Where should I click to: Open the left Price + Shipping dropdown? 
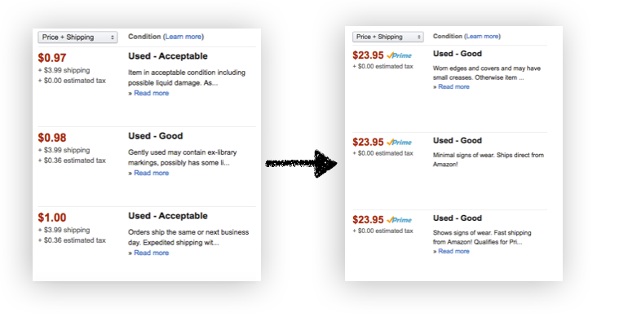pyautogui.click(x=77, y=37)
